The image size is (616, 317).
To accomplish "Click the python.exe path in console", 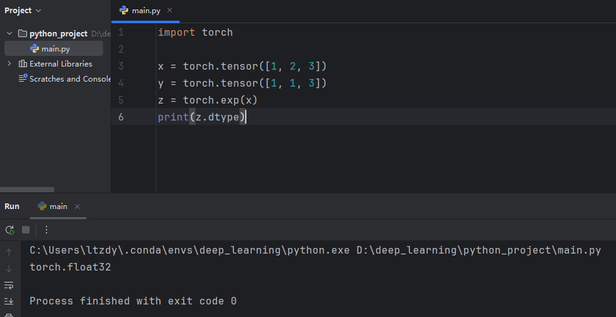I will point(190,250).
